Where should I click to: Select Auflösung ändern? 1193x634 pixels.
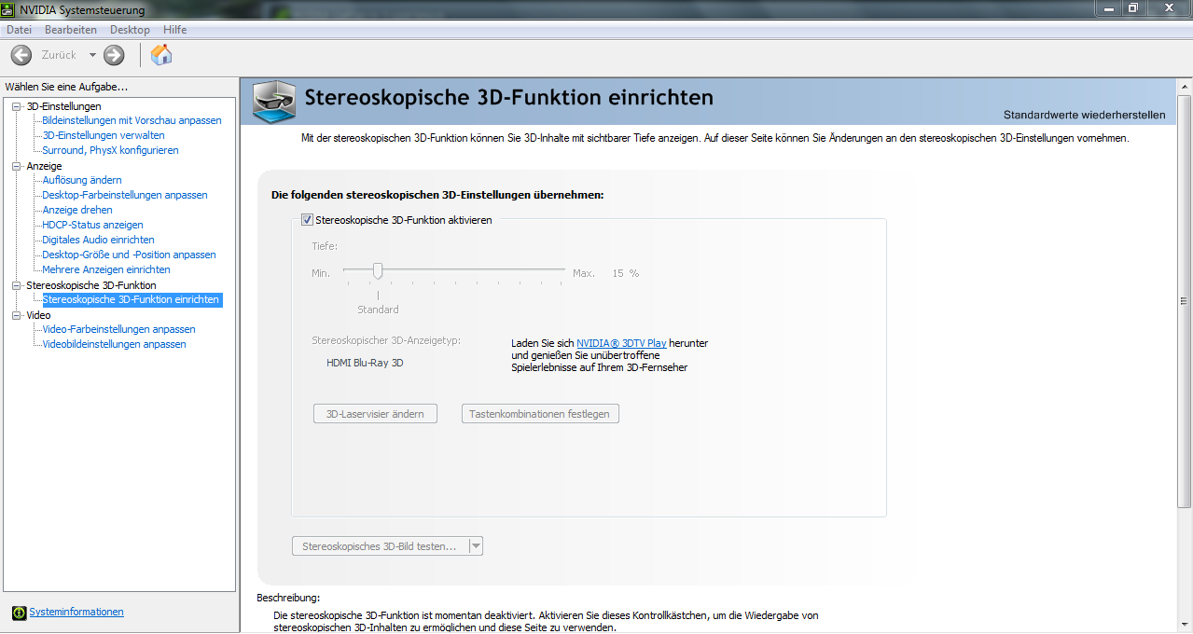[82, 180]
